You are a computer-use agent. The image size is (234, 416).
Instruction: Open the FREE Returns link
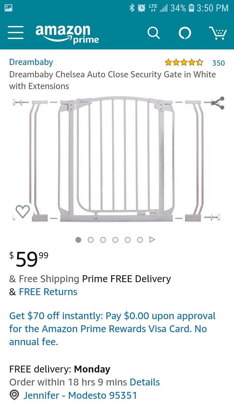[x=48, y=292]
